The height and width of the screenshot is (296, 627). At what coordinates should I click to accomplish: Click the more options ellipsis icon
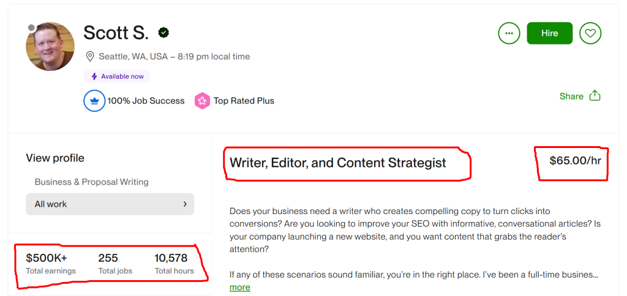point(509,33)
